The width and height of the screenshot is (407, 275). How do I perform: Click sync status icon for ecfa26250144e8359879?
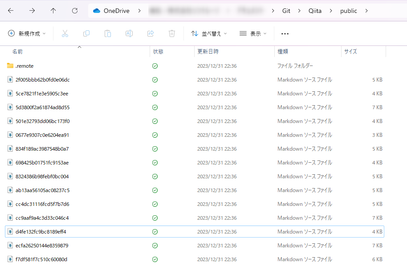coord(155,246)
